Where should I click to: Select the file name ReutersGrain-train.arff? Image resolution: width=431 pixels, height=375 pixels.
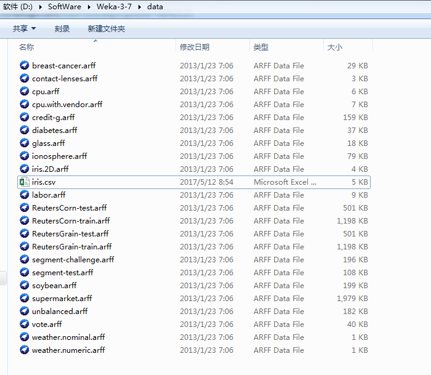(x=72, y=246)
